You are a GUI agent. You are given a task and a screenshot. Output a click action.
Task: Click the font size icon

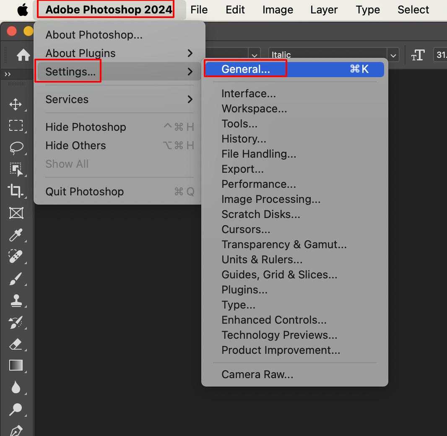[x=418, y=55]
